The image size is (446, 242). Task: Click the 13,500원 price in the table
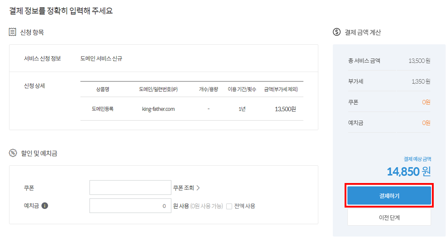tap(285, 109)
